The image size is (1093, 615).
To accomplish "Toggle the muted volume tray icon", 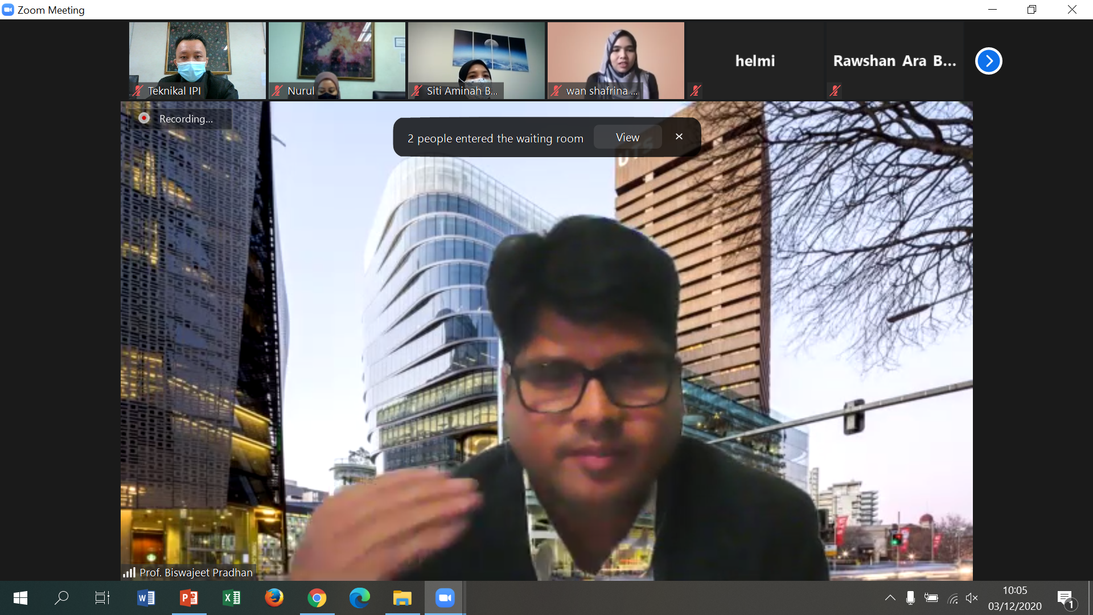I will pos(972,598).
